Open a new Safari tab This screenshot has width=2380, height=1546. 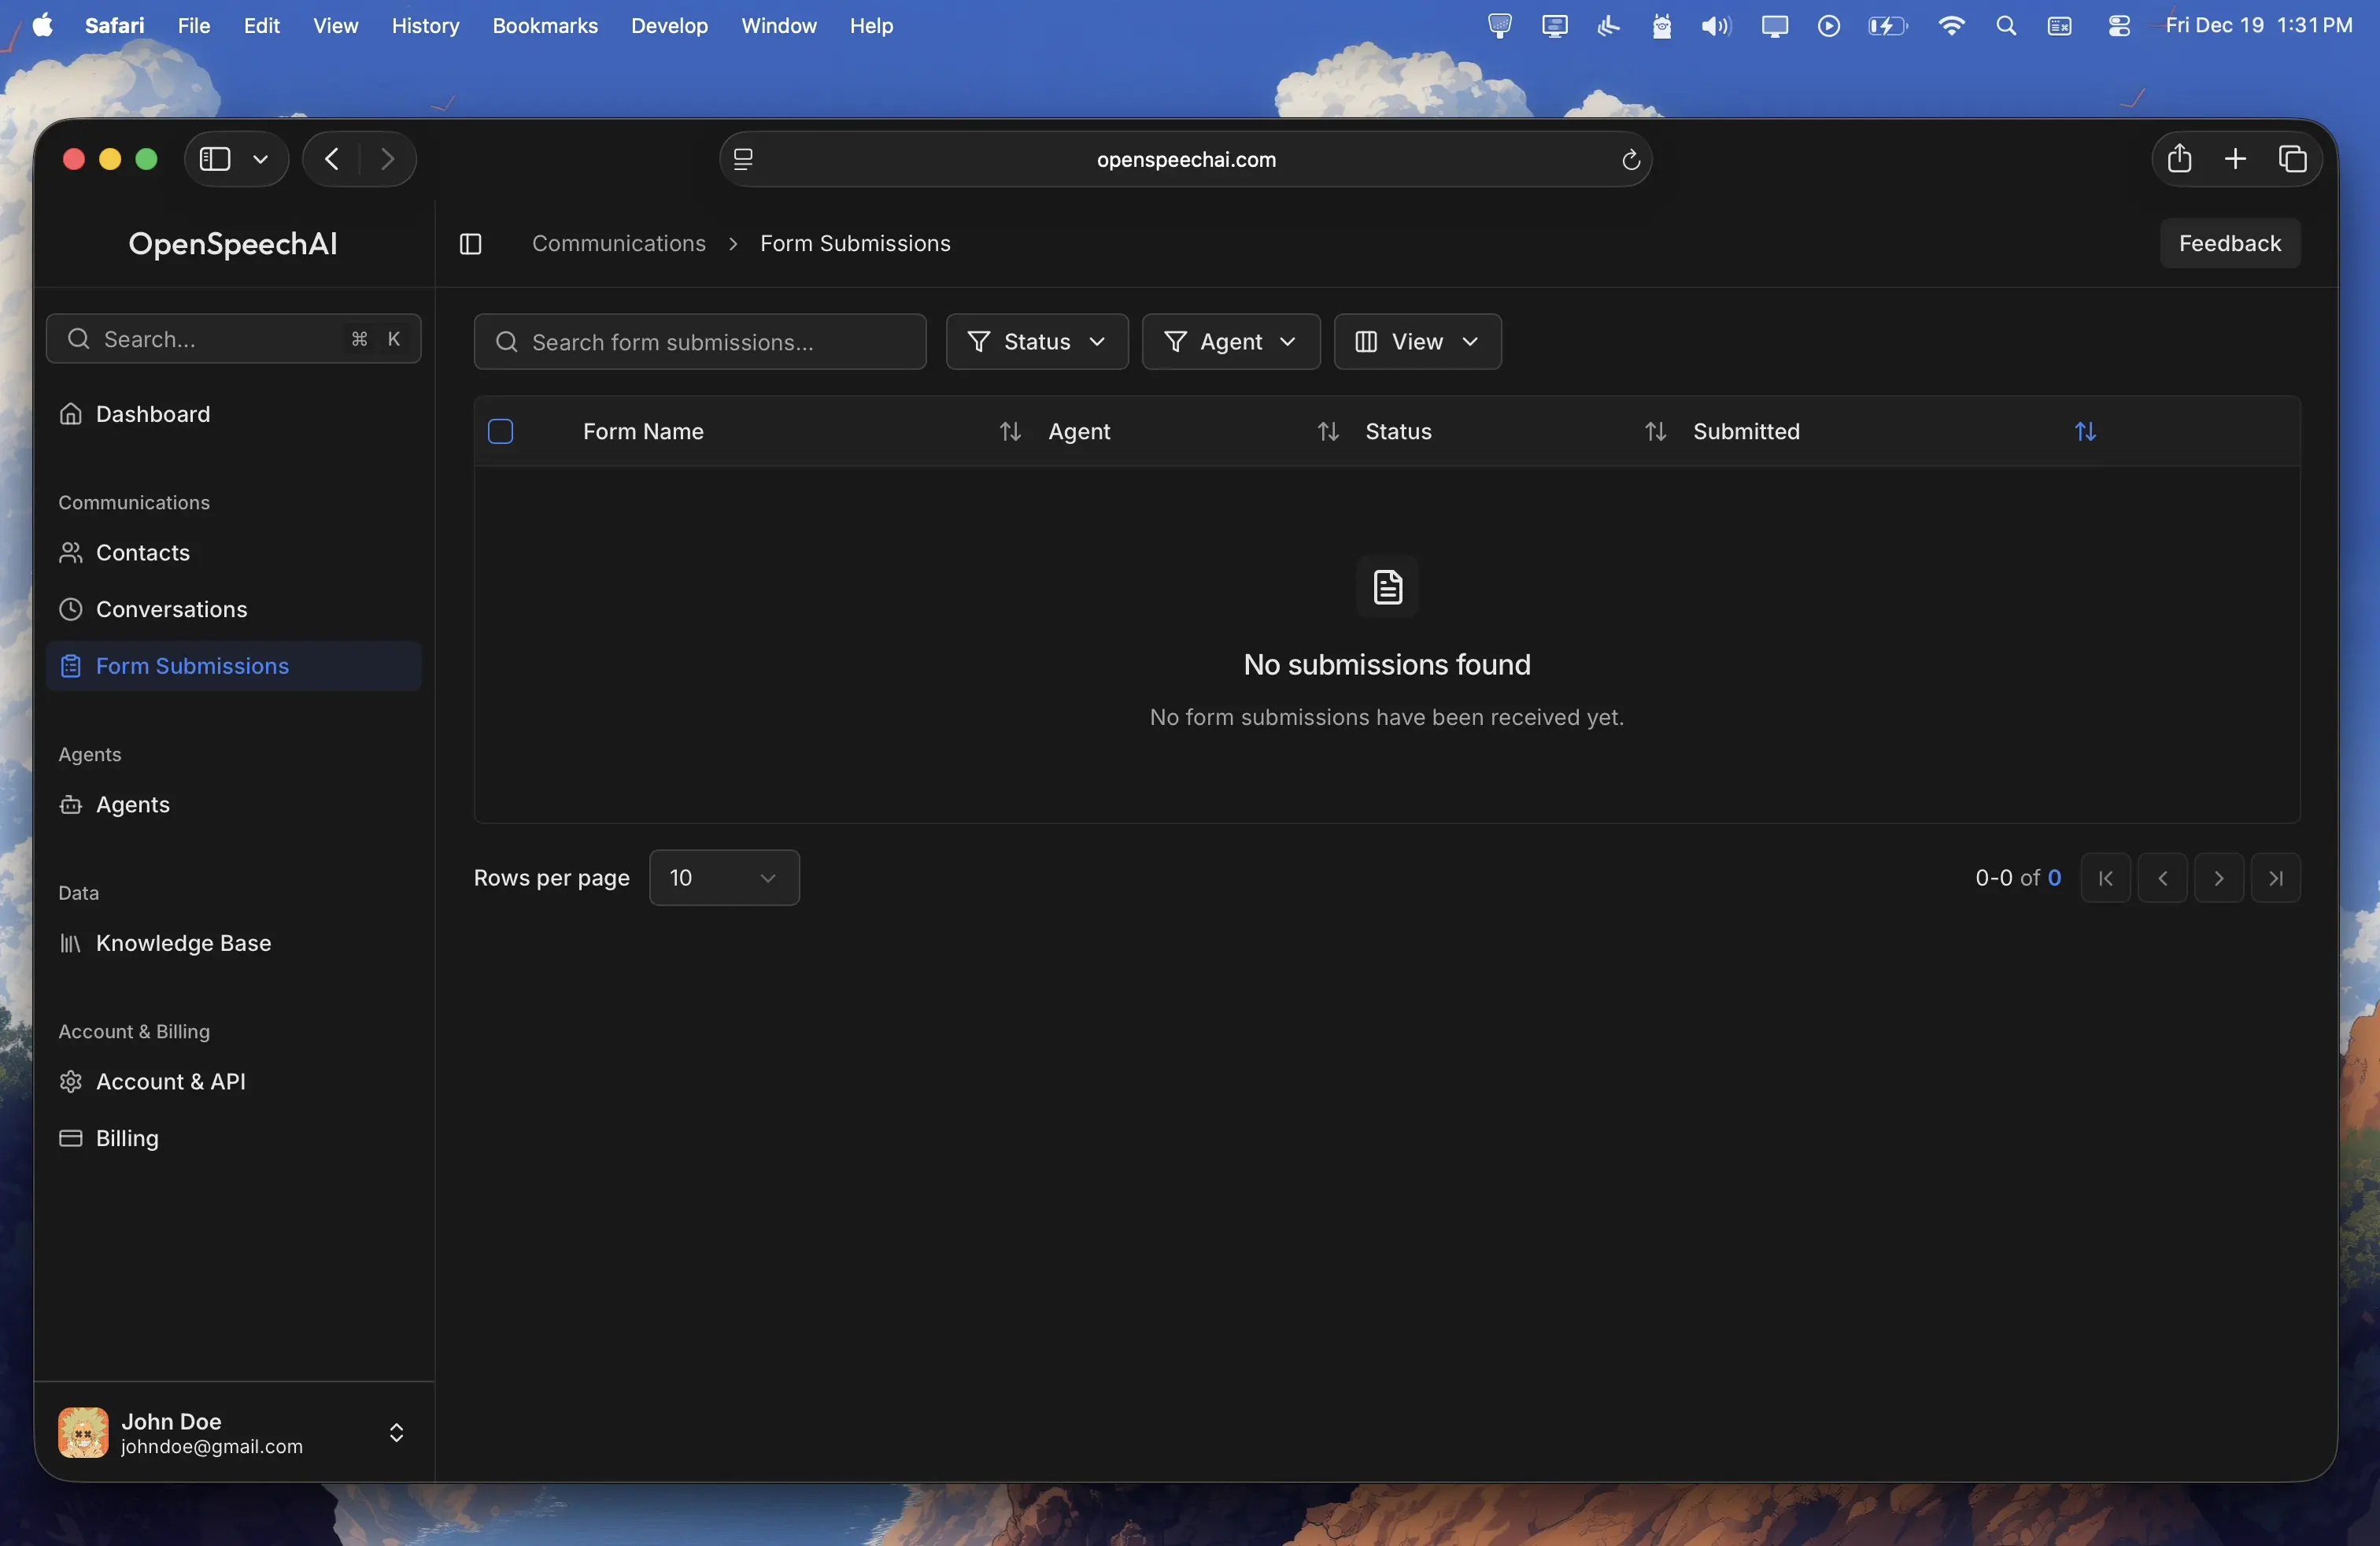2235,159
